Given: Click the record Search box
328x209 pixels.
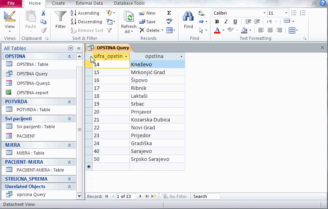Looking at the screenshot, I should click(x=206, y=196).
